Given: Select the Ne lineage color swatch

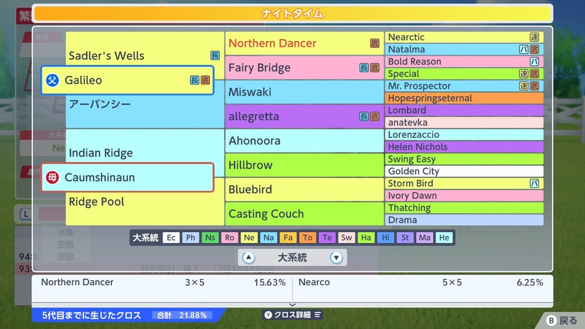Looking at the screenshot, I should click(x=249, y=237).
